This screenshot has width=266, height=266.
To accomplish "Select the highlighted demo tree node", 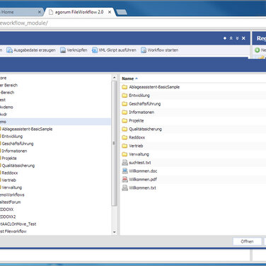I will [55, 122].
